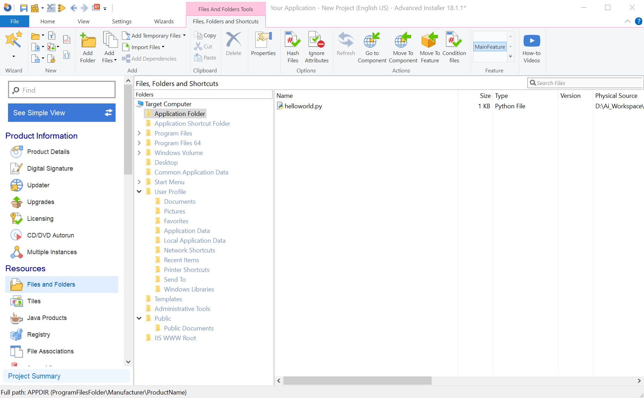Click the horizontal scrollbar thumb in file list
The image size is (644, 398).
pos(358,381)
